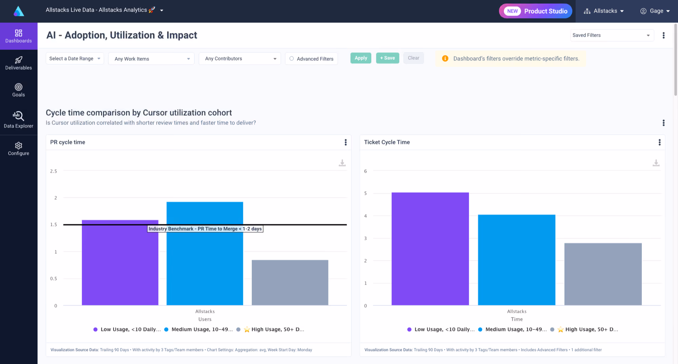Open Configure settings in sidebar
678x364 pixels.
19,149
